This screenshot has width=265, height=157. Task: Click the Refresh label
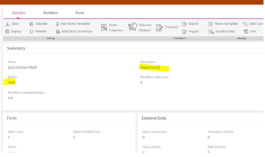[x=41, y=31]
